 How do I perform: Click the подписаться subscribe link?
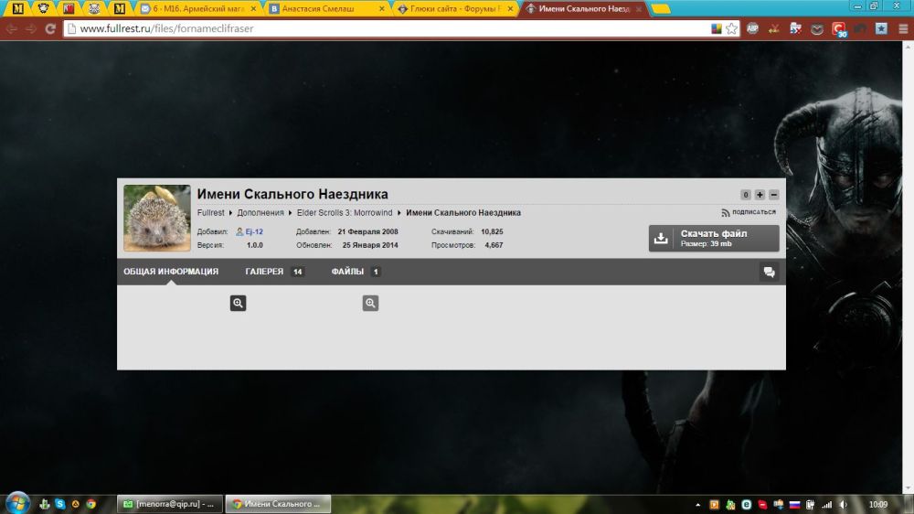tap(754, 212)
